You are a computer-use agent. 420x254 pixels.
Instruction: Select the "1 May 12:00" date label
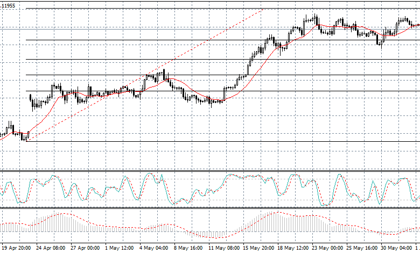pyautogui.click(x=120, y=249)
